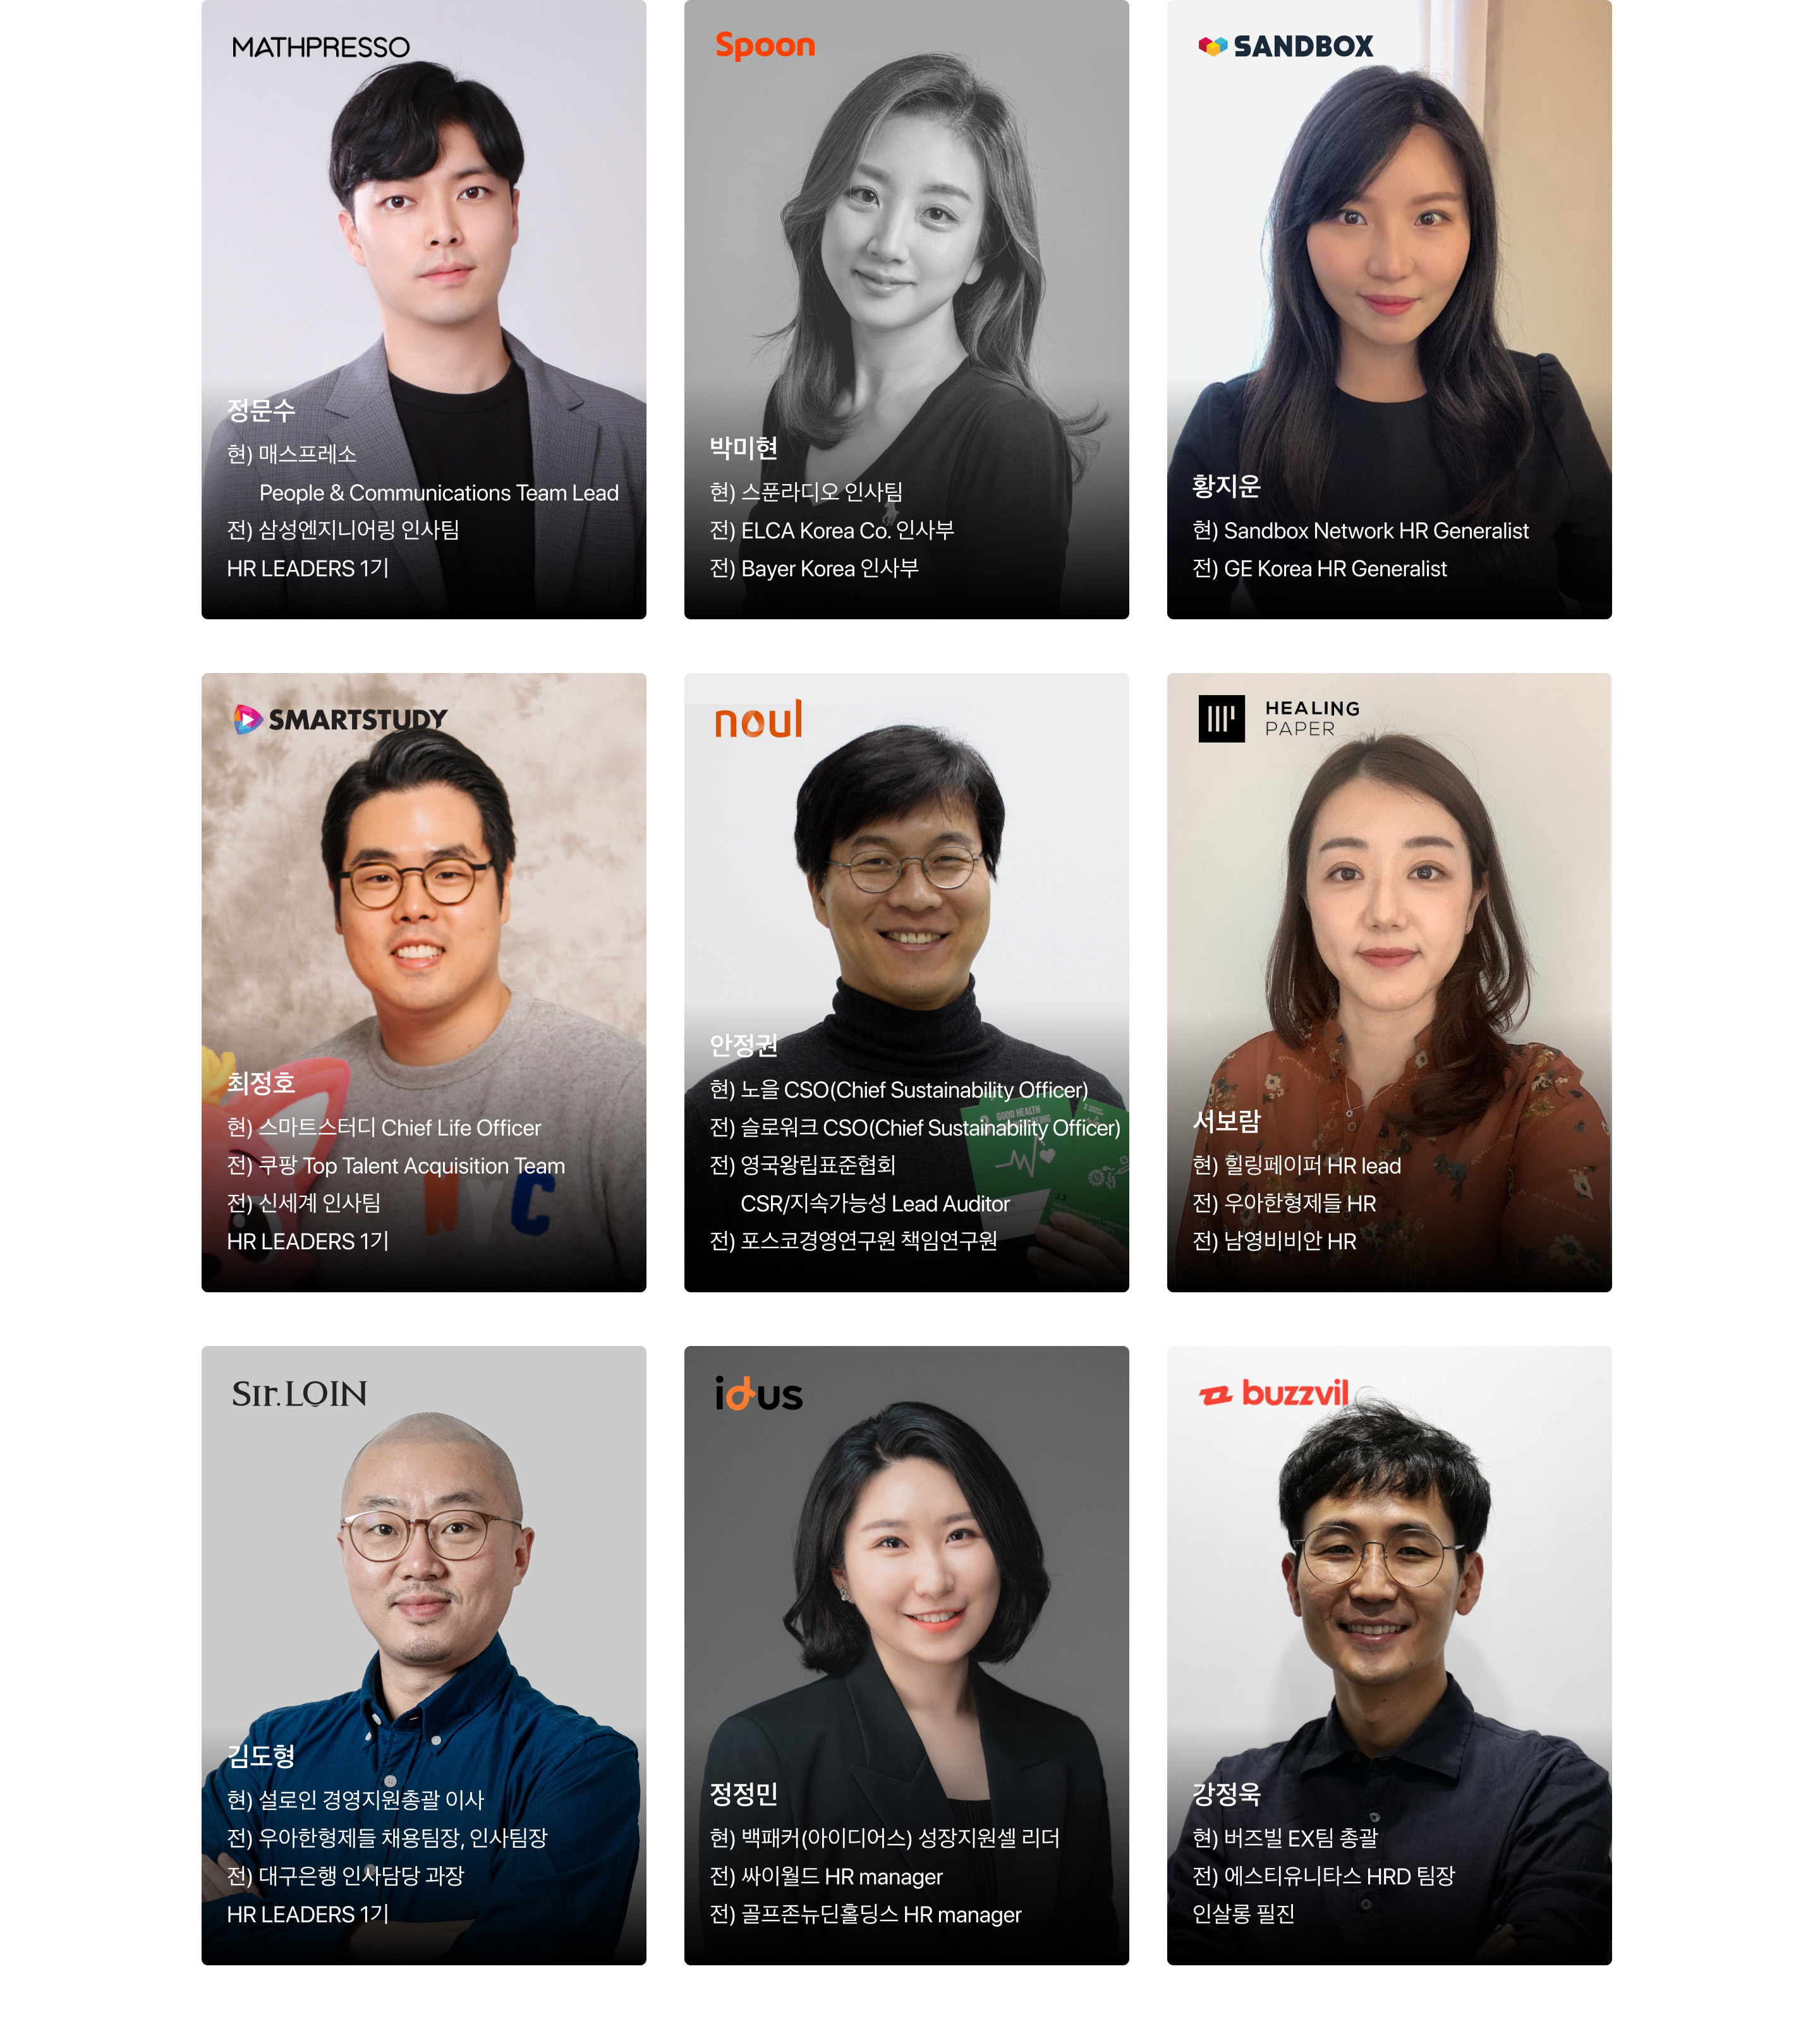
Task: Click the name 김도형
Action: 260,1756
